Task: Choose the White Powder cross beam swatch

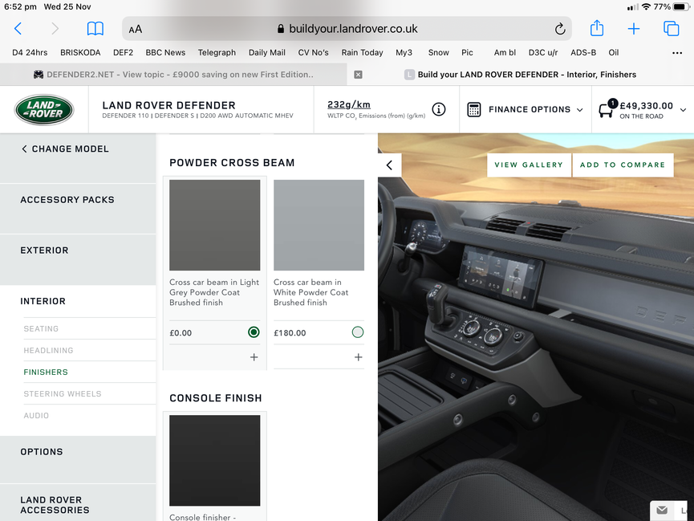Action: (x=319, y=225)
